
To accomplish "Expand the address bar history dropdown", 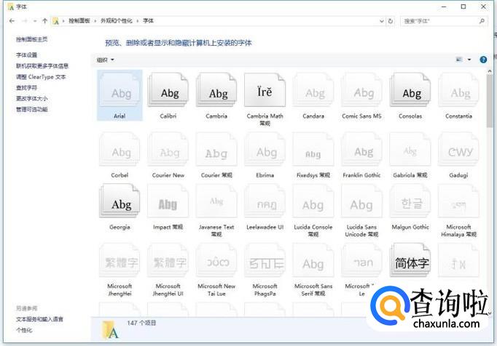I will 382,21.
